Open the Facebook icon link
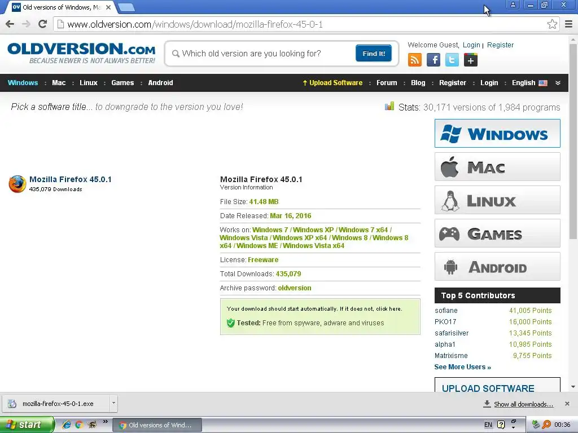The height and width of the screenshot is (433, 578). (433, 60)
